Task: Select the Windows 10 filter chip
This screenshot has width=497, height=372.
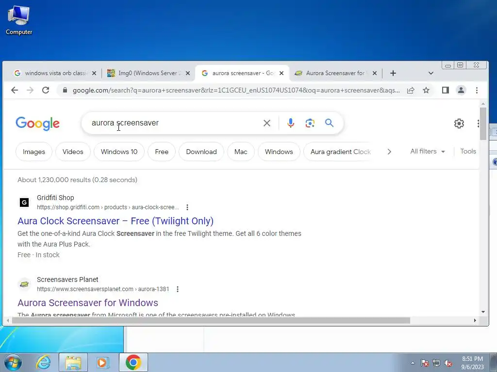Action: 119,152
